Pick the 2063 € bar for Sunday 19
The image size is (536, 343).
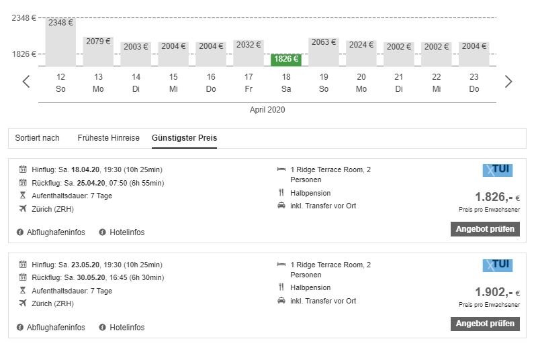[324, 52]
